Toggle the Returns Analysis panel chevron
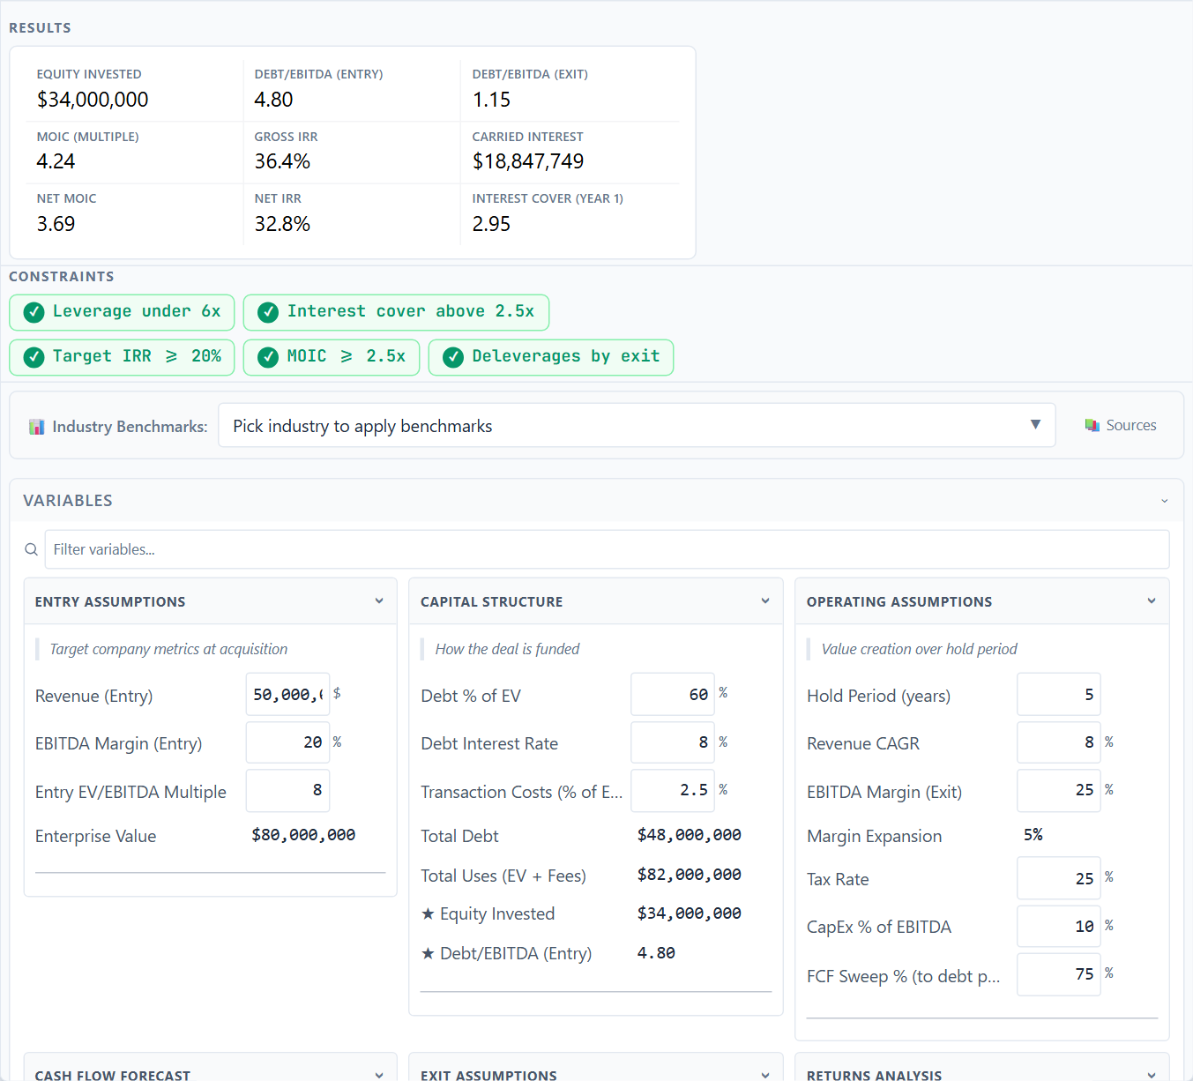This screenshot has width=1193, height=1081. pyautogui.click(x=1152, y=1075)
